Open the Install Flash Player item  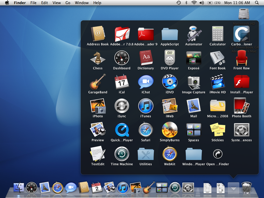pyautogui.click(x=242, y=82)
